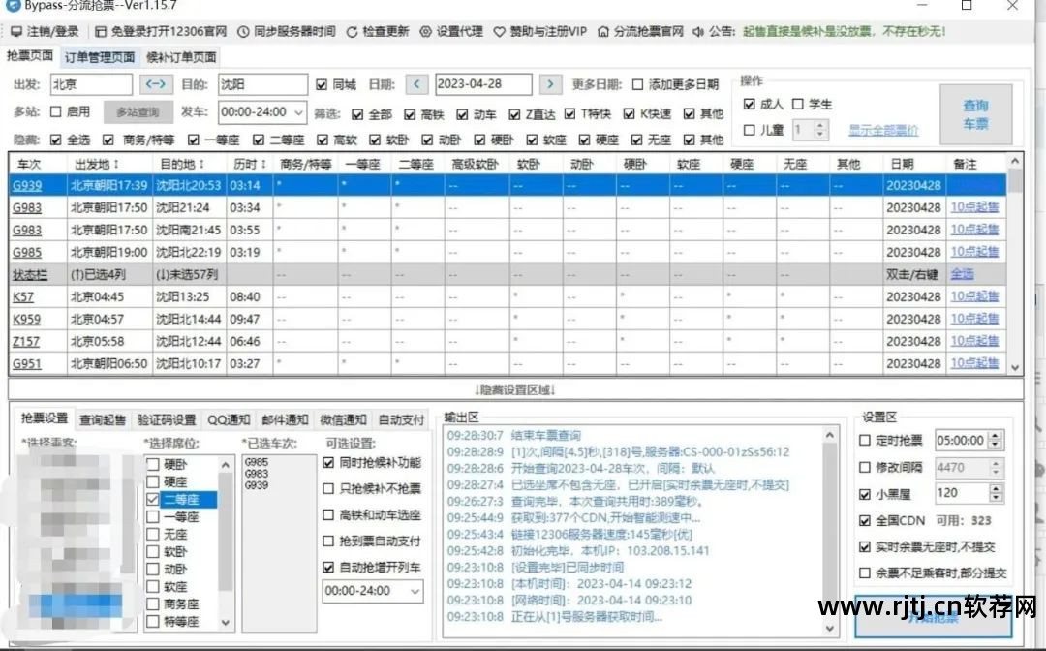Click 查询车票 button

click(x=976, y=114)
